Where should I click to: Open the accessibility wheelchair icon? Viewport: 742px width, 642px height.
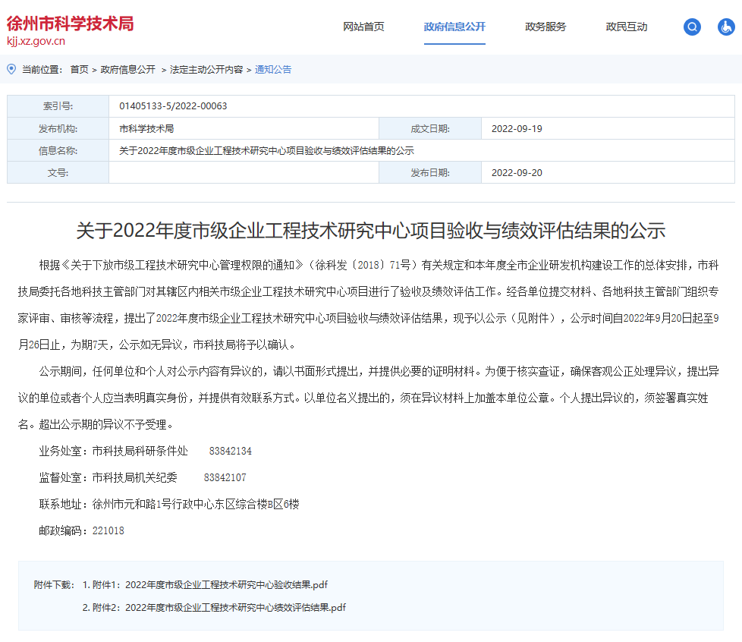pos(727,27)
